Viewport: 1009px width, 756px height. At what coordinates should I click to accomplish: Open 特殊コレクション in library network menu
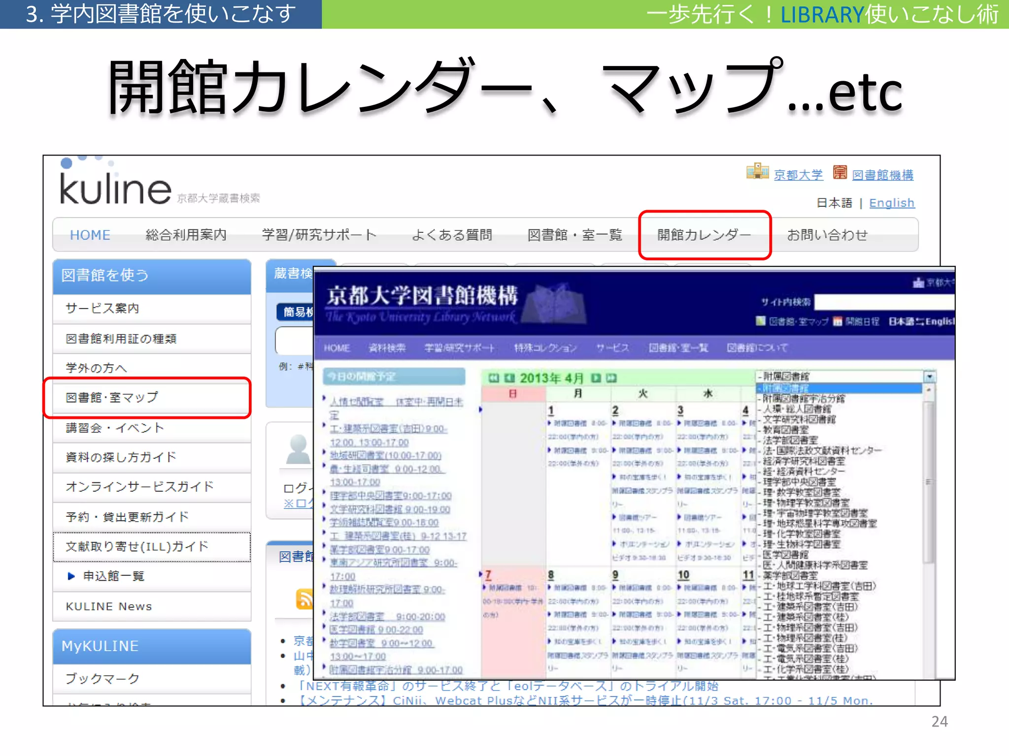coord(545,348)
